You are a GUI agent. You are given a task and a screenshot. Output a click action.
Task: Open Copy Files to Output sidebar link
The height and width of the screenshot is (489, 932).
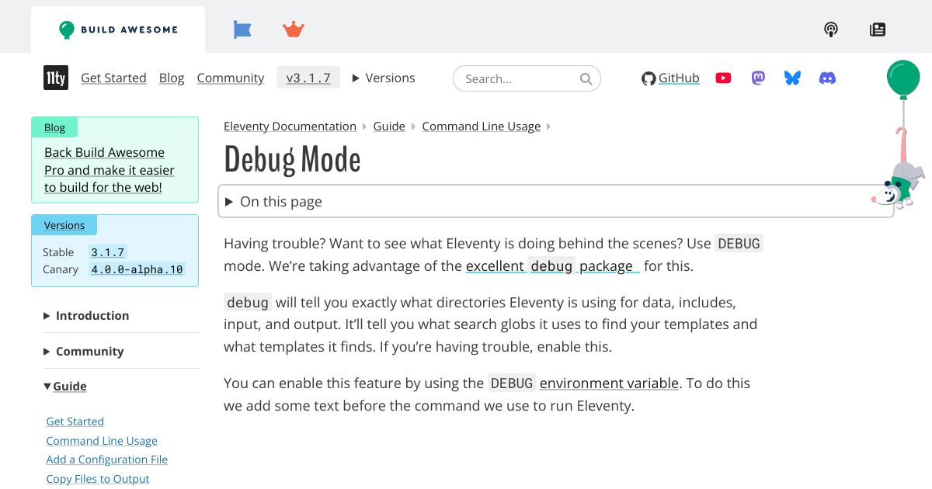pyautogui.click(x=97, y=479)
